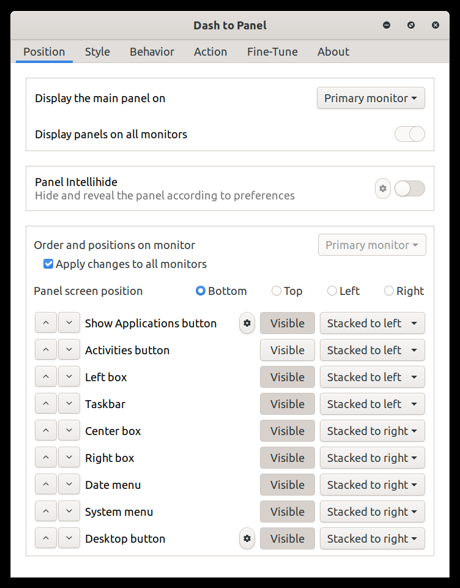Move the Right box down in the order
Screen dimensions: 460x588
[69, 458]
